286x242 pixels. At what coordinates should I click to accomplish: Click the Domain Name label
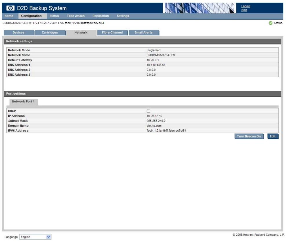tap(18, 126)
